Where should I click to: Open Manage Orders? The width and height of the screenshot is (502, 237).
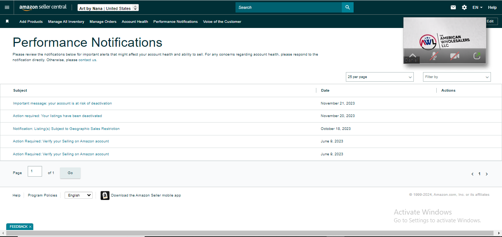103,22
